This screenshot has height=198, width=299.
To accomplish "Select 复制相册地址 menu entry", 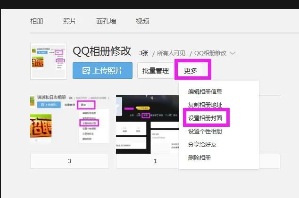I will (x=205, y=105).
